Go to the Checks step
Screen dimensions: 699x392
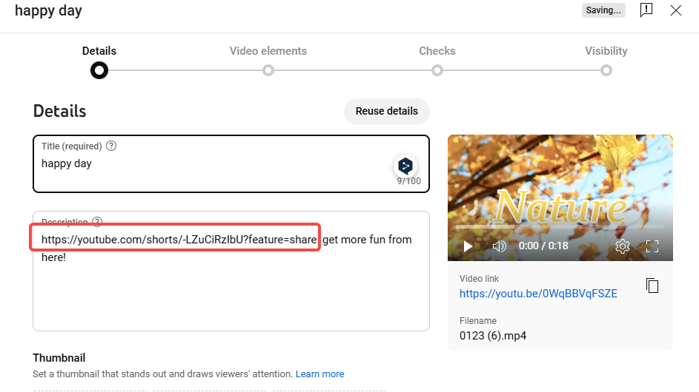tap(437, 51)
